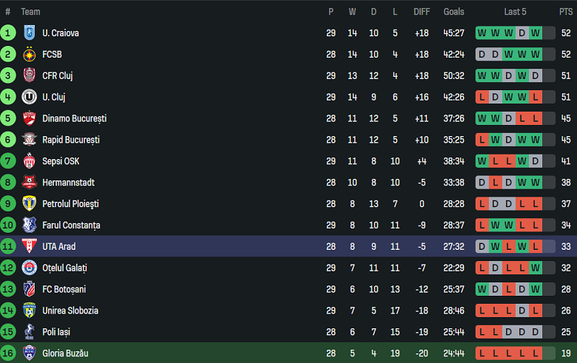The width and height of the screenshot is (577, 363).
Task: Click the Sepsi OSK team logo
Action: click(x=30, y=161)
